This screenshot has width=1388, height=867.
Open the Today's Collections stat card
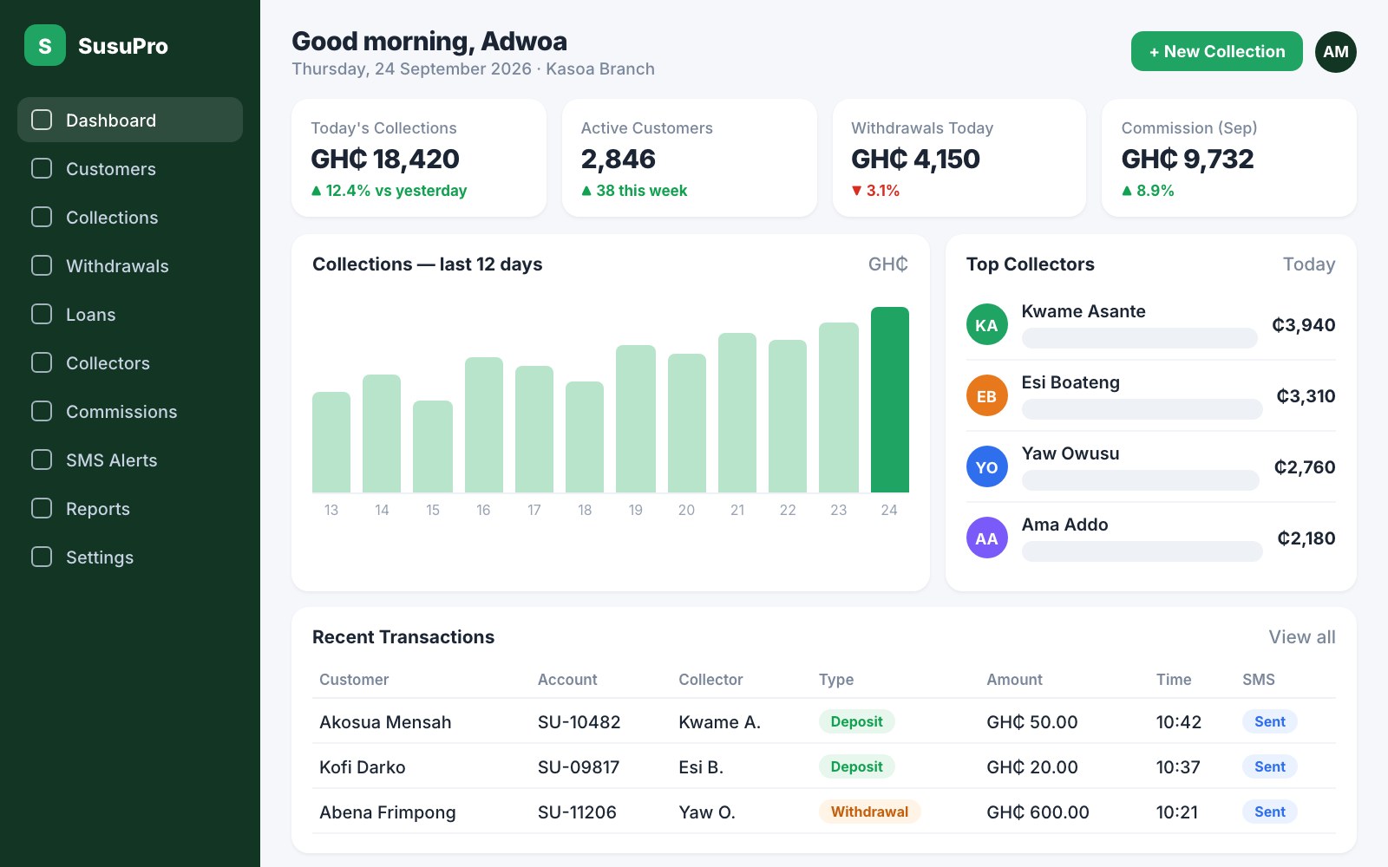click(419, 158)
